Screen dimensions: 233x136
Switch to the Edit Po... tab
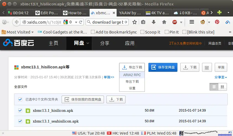coord(48,13)
